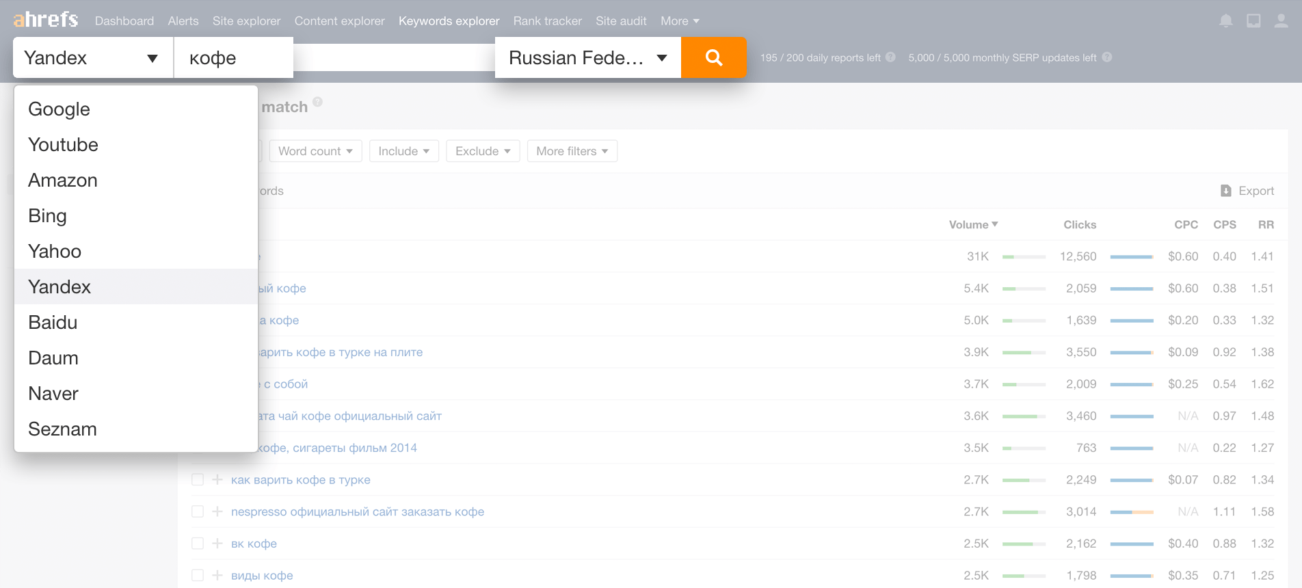Screen dimensions: 1302x588
Task: Click the user account profile icon
Action: (x=1281, y=21)
